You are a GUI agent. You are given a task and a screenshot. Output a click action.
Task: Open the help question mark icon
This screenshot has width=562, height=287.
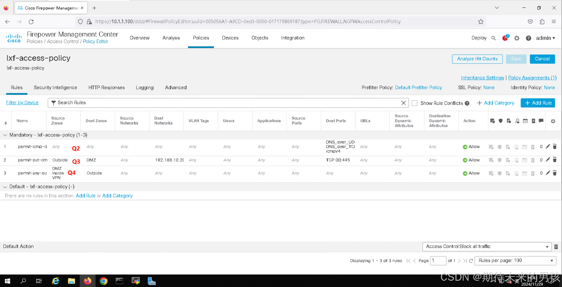pyautogui.click(x=528, y=38)
